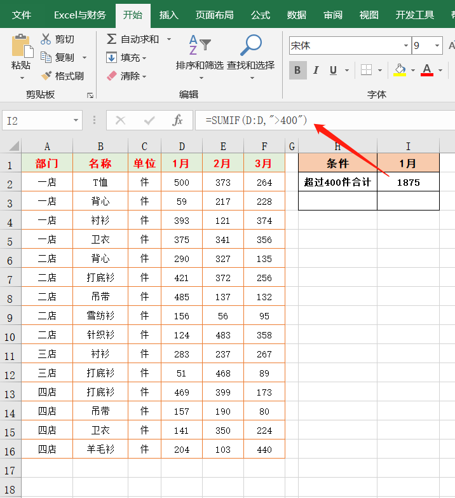Toggle Bold formatting
The width and height of the screenshot is (455, 498).
coord(297,70)
